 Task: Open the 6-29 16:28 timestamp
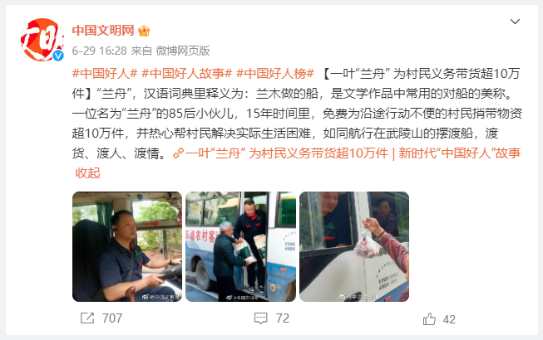click(x=100, y=51)
